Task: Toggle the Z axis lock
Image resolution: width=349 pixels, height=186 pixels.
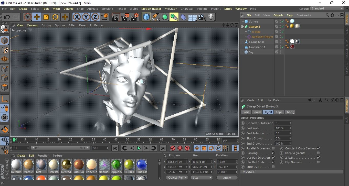Action: (95, 17)
